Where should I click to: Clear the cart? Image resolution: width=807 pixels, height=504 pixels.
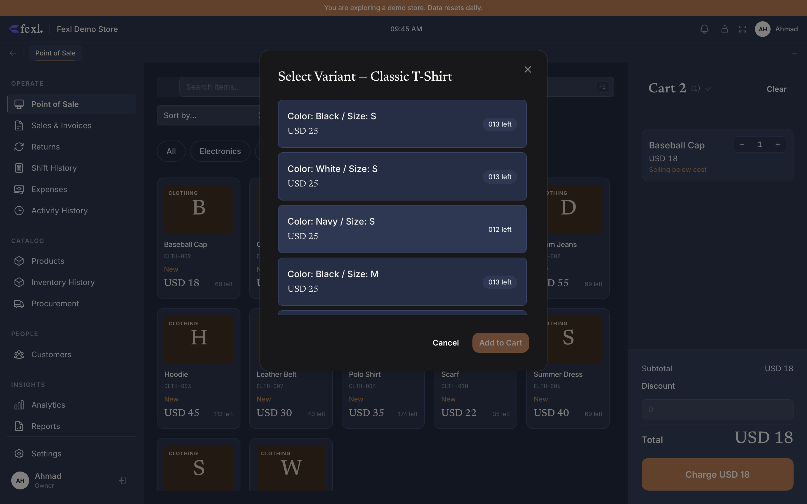(x=776, y=89)
